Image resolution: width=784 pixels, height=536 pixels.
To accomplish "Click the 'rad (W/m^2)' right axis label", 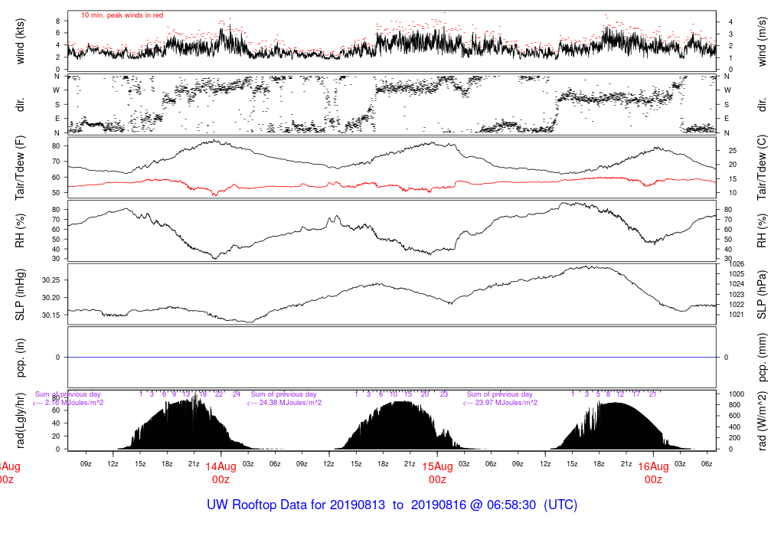I will [762, 421].
